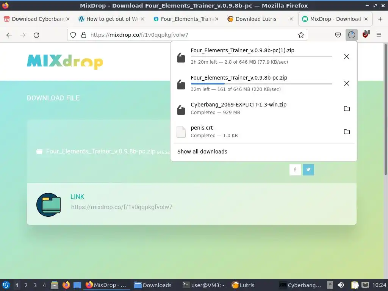
Task: Click the URL address bar
Action: (x=187, y=35)
